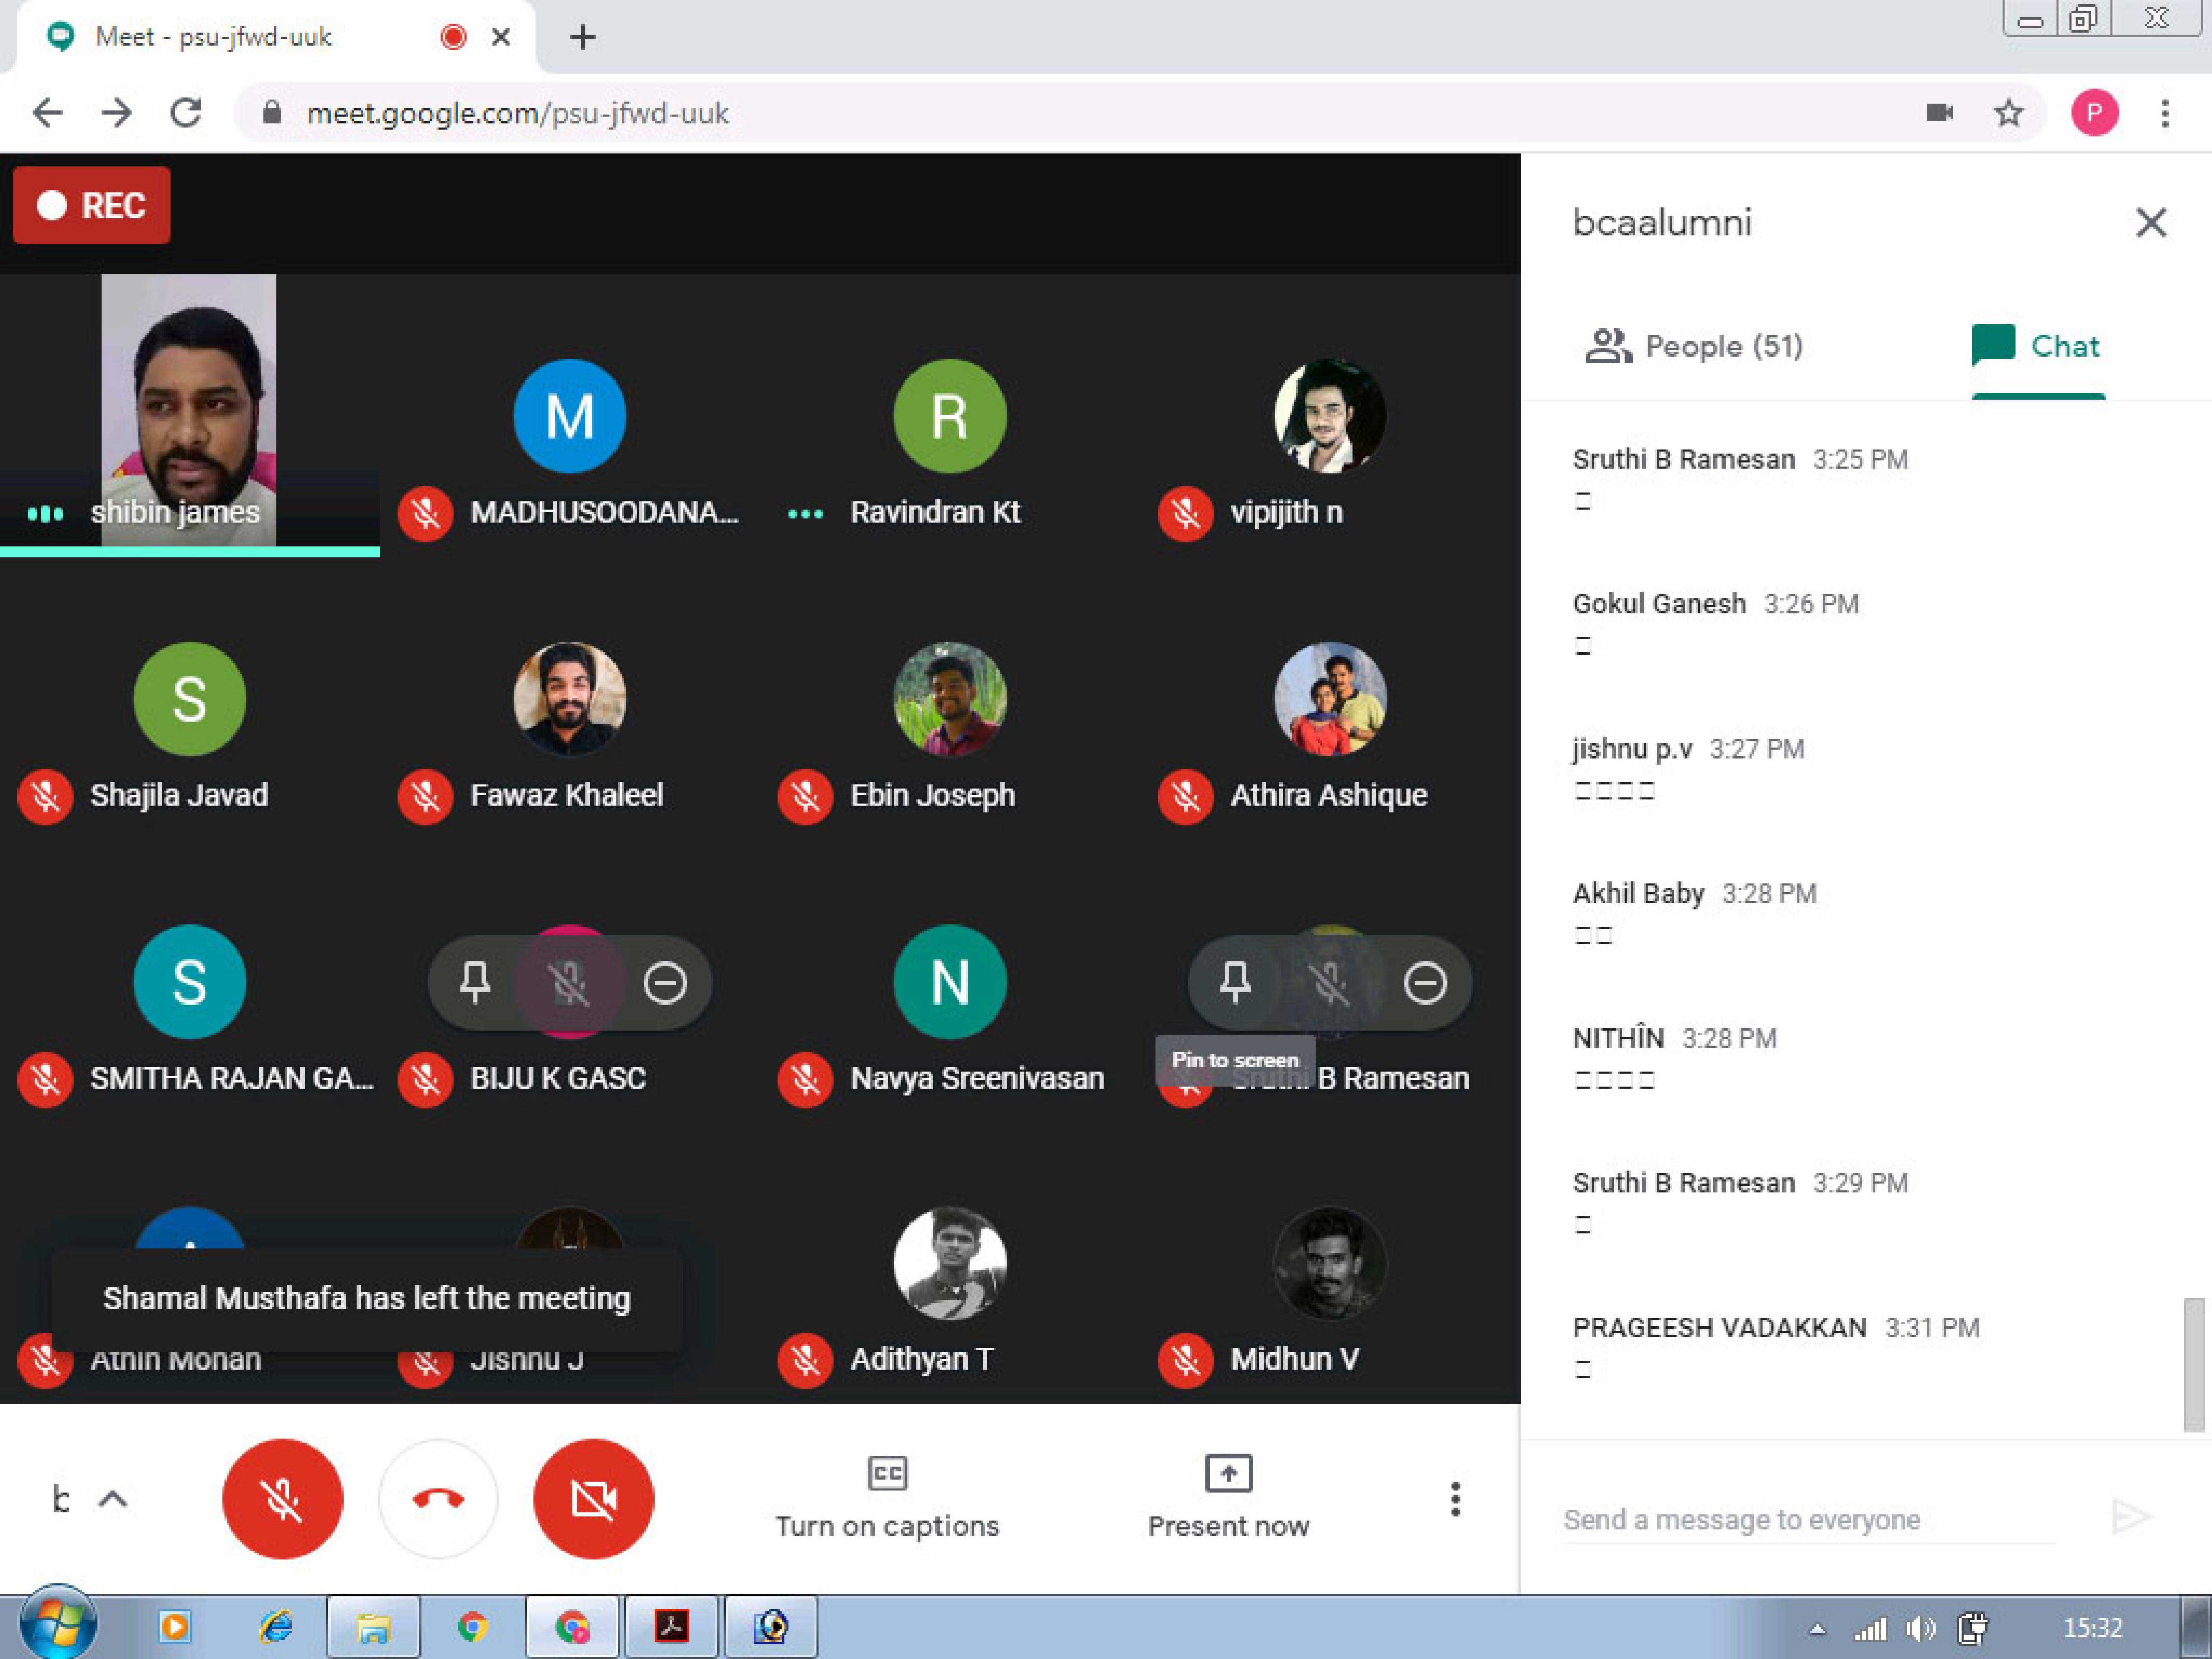The height and width of the screenshot is (1659, 2212).
Task: Bookmark this page with the star icon
Action: click(2009, 113)
